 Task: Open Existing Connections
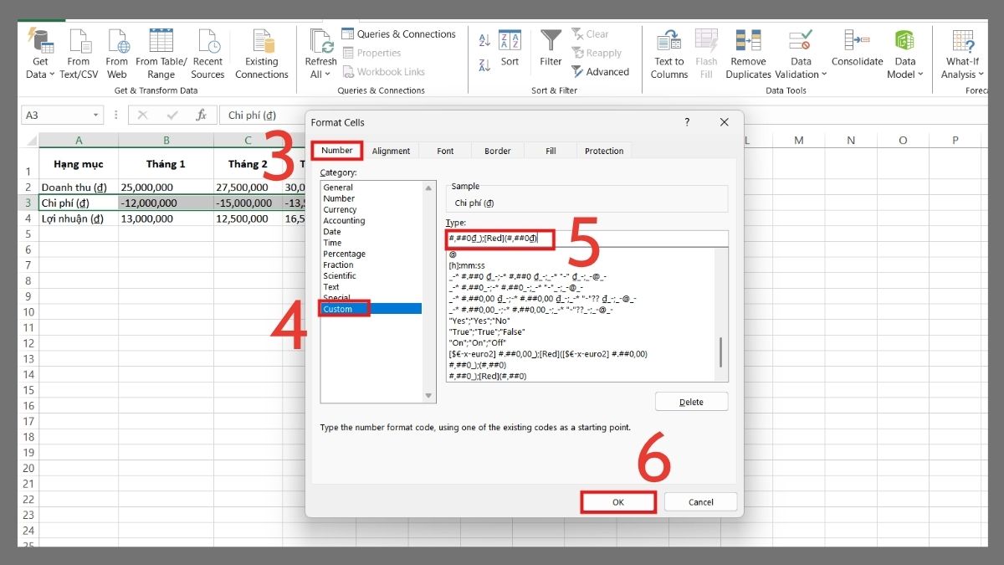click(262, 54)
